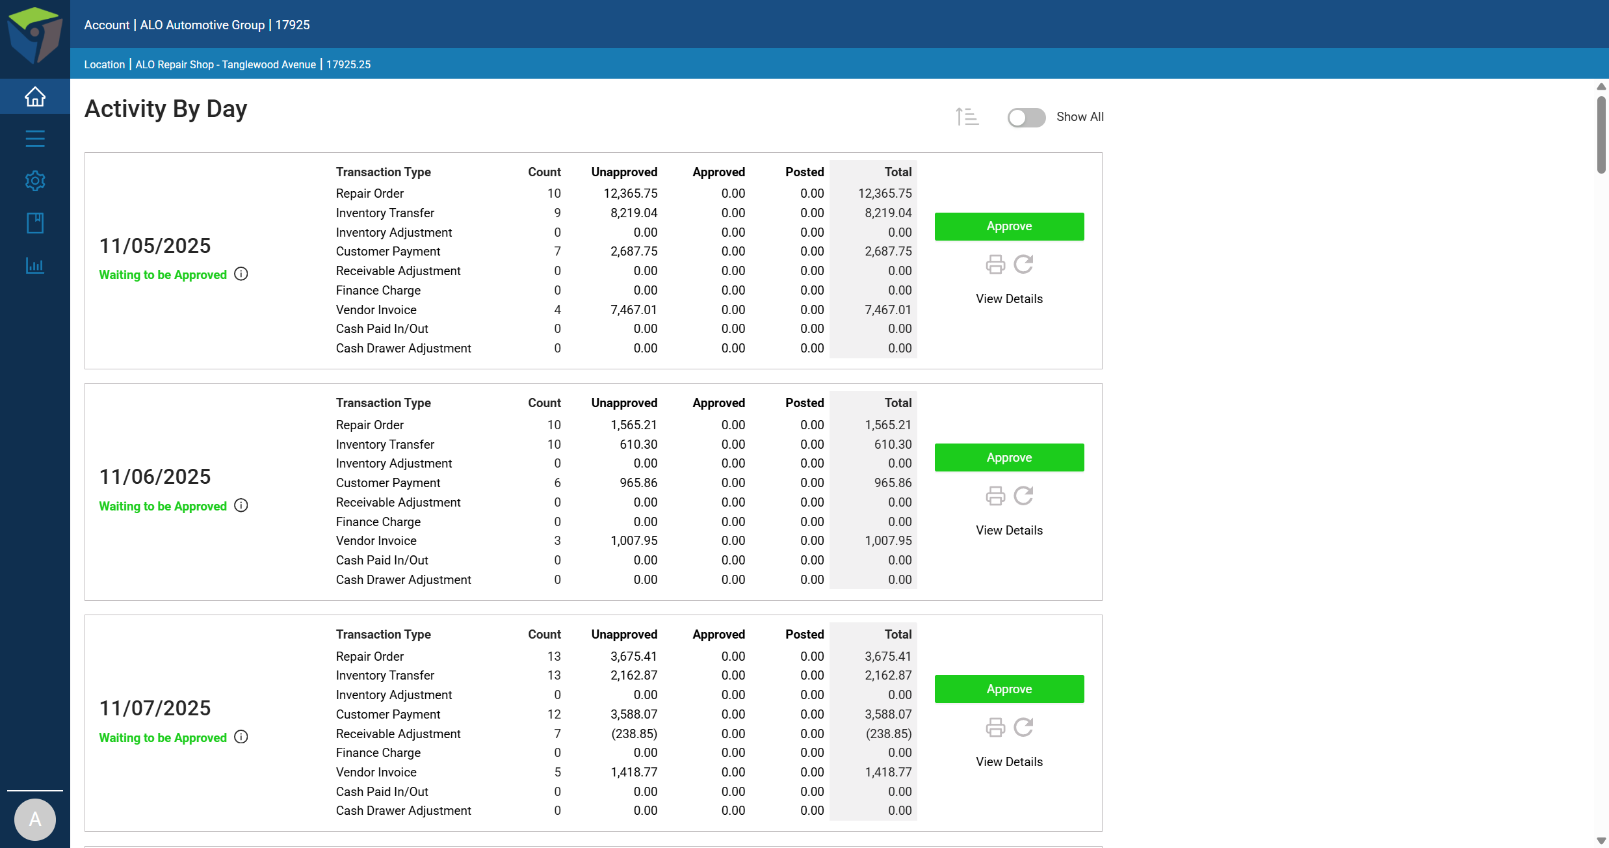Open the bar chart reports icon
The height and width of the screenshot is (848, 1609).
coord(35,265)
